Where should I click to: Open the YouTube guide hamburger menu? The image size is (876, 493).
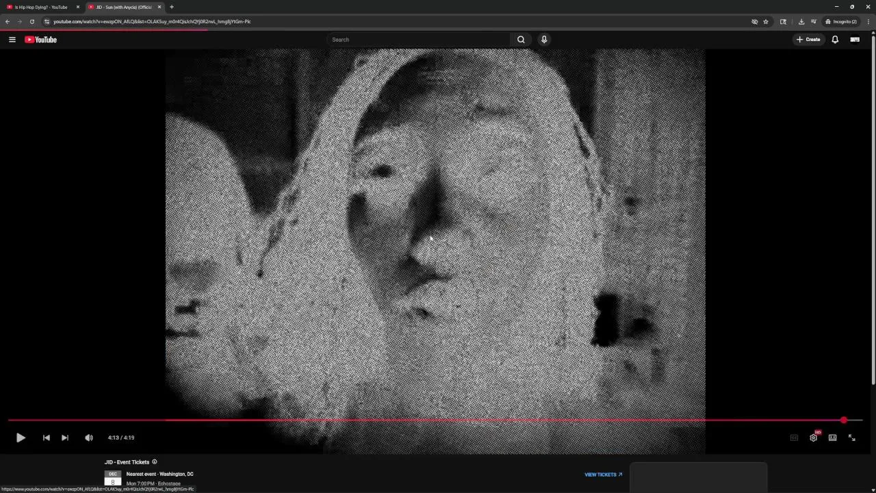tap(12, 40)
